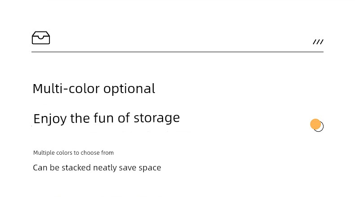Click the words "save space" at line end
The image size is (355, 197).
point(140,168)
